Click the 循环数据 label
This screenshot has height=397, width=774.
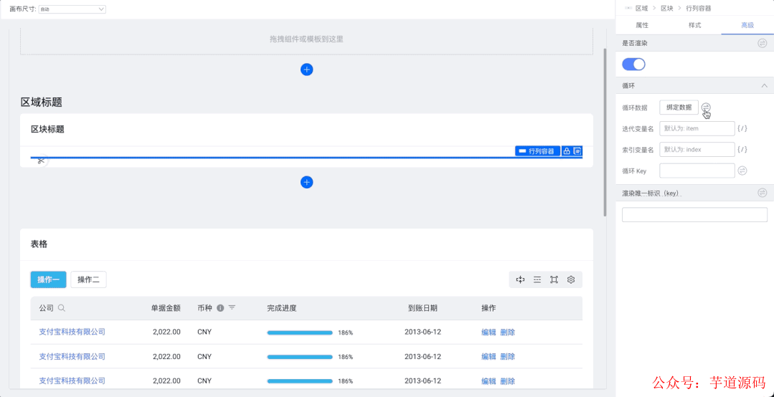pos(635,107)
